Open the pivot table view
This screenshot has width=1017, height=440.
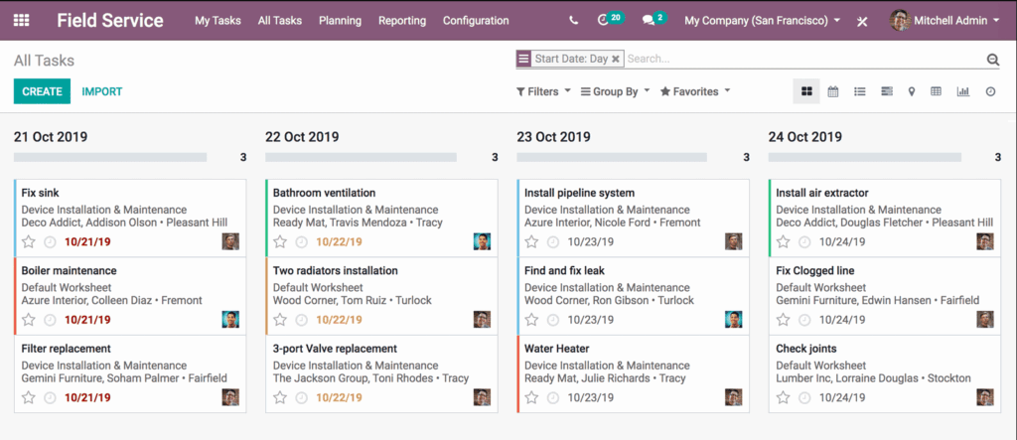(936, 91)
